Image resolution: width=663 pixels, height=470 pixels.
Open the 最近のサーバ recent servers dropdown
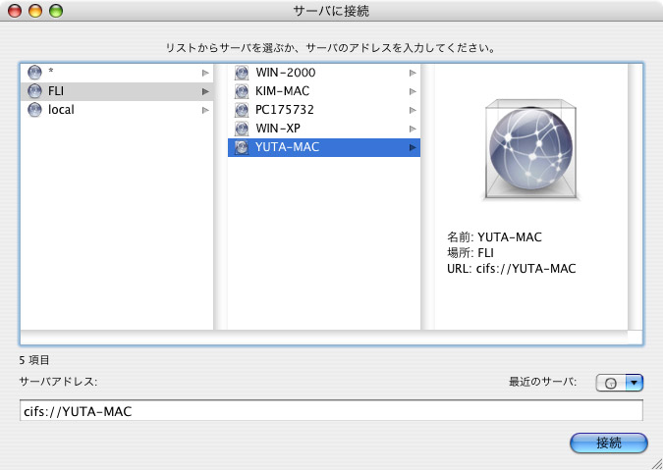(620, 383)
